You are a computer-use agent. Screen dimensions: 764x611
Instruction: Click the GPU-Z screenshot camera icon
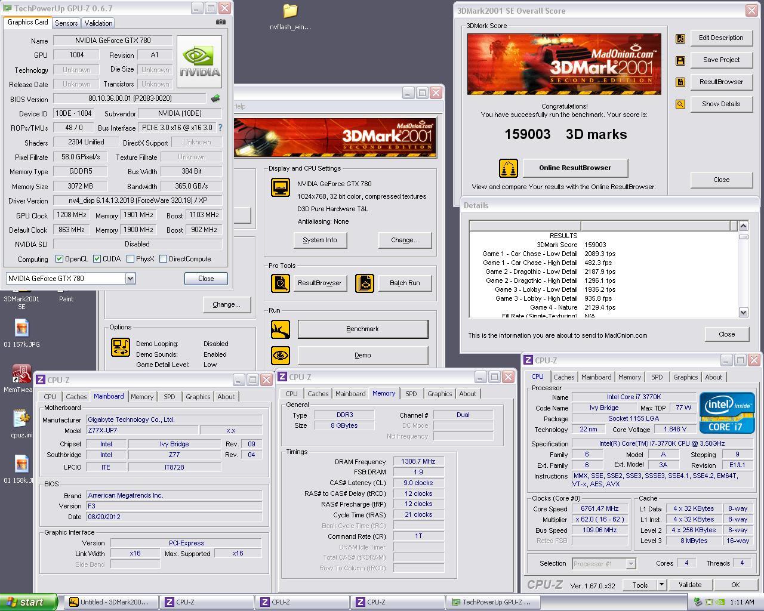pyautogui.click(x=221, y=22)
